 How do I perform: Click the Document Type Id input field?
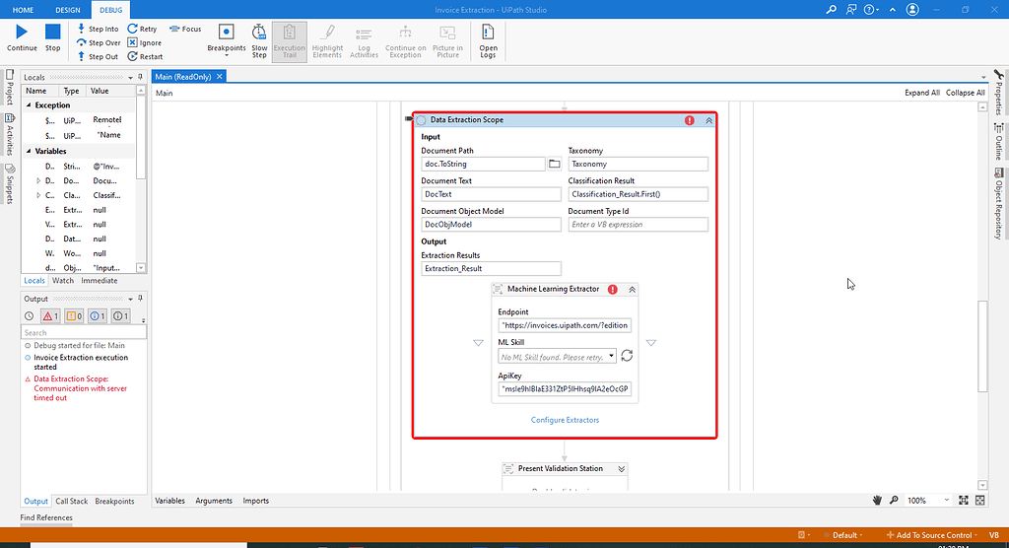coord(638,224)
